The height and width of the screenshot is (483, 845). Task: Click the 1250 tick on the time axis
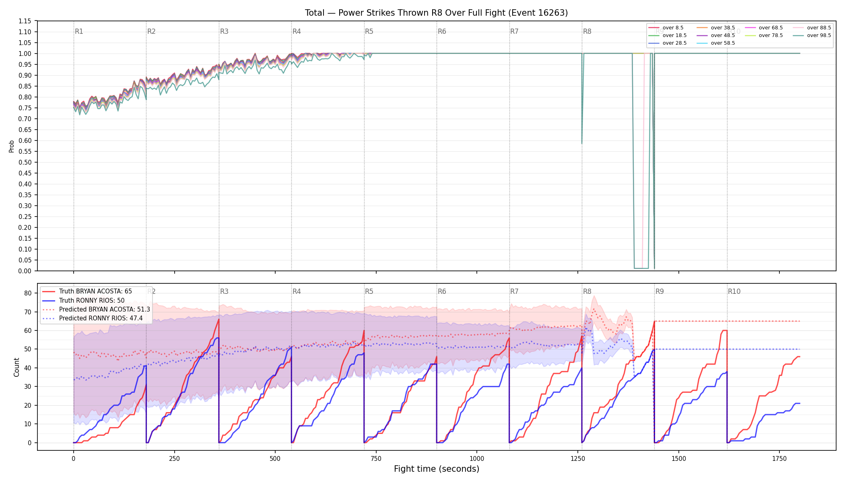(578, 458)
